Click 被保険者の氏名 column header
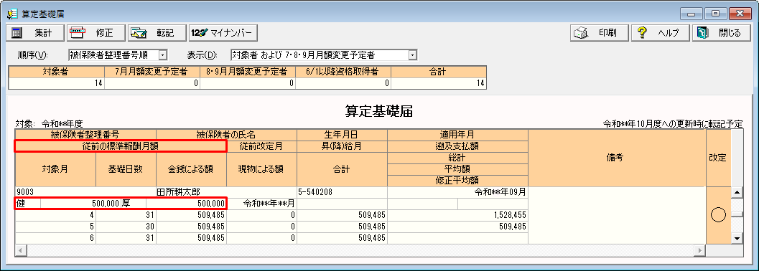This screenshot has height=271, width=759. point(226,134)
